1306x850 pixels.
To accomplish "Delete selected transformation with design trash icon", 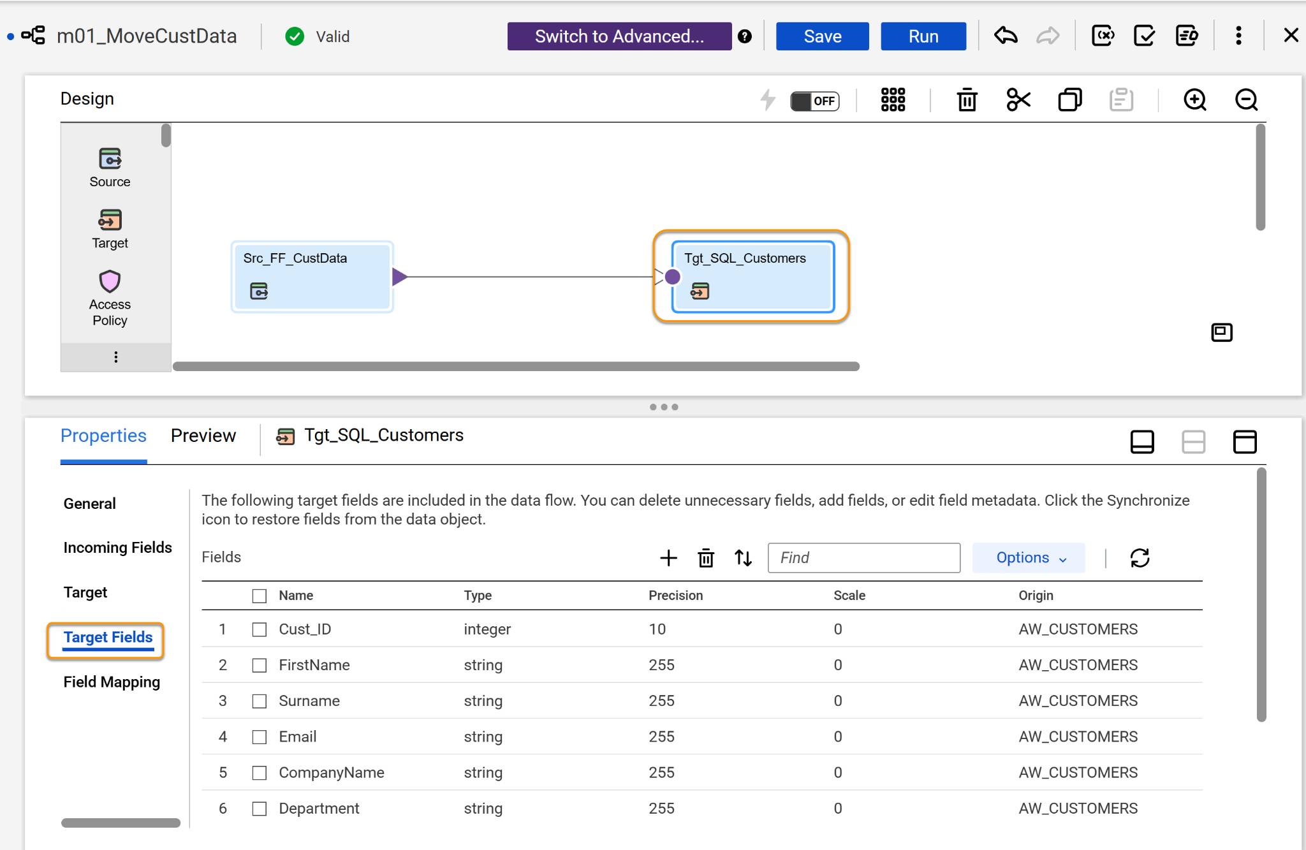I will pos(967,99).
